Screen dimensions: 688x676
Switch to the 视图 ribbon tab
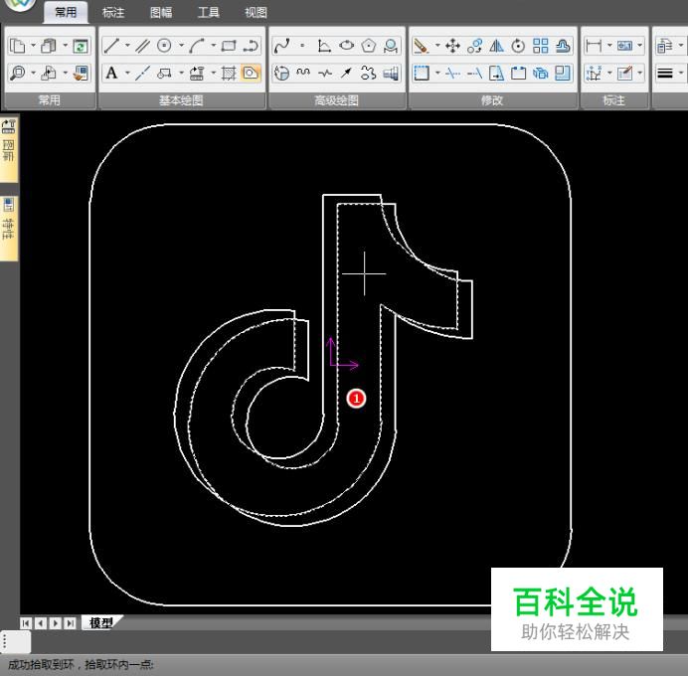pos(256,12)
